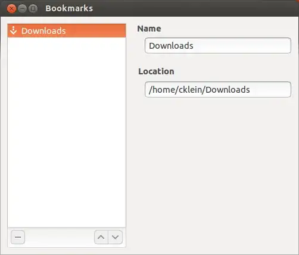Click empty white area of bookmarks list
Viewport: 299px width, 255px height.
point(67,132)
